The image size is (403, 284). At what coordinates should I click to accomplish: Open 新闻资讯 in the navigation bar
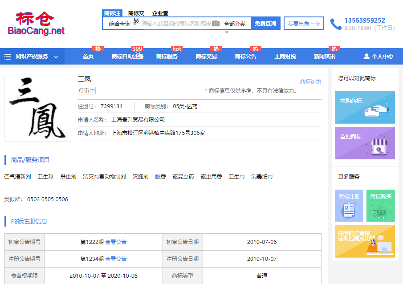click(x=324, y=56)
